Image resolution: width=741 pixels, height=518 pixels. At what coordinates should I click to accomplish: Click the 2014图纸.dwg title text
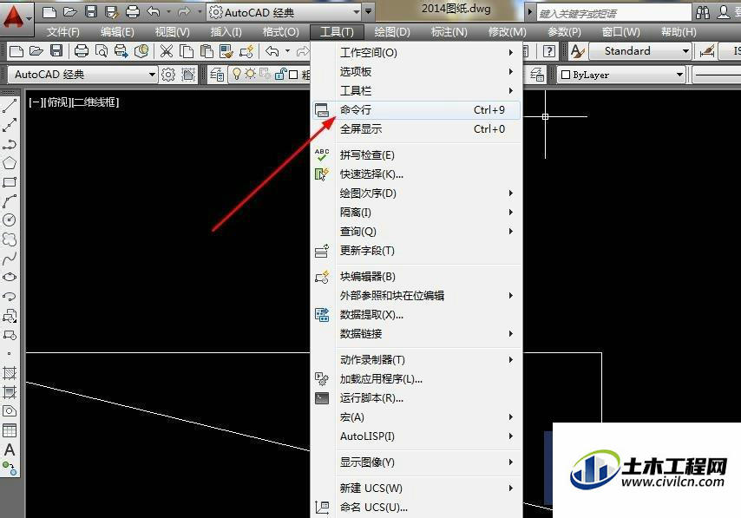tap(456, 9)
